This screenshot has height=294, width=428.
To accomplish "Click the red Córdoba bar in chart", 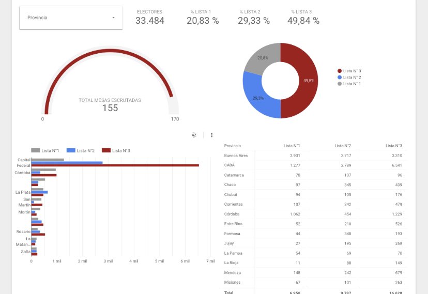I will coord(44,175).
